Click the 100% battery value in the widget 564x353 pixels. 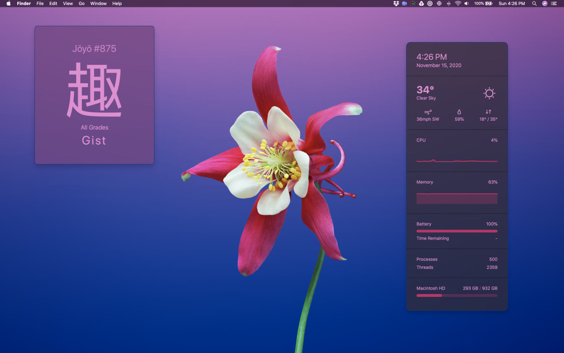coord(492,224)
